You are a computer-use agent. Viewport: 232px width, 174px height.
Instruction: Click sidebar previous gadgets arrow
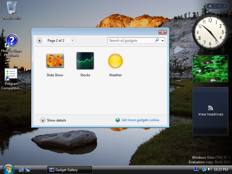(x=219, y=6)
